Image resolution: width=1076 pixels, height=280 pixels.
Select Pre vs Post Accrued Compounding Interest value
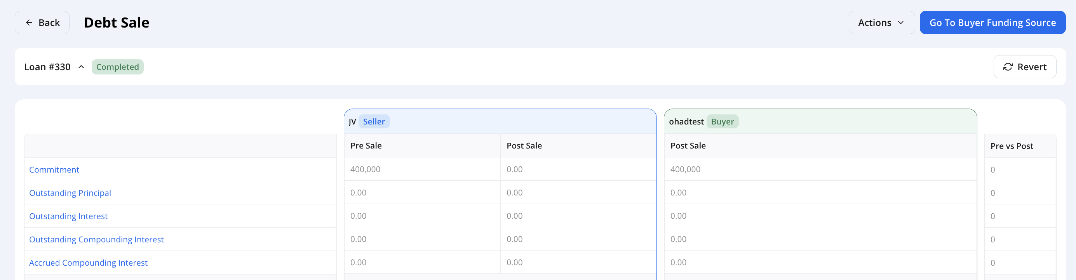[x=993, y=263]
